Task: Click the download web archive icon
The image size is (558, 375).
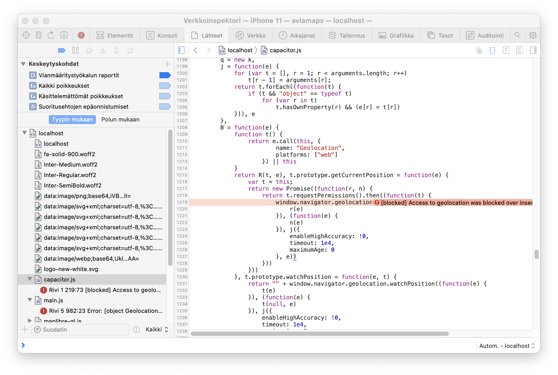Action: pos(64,35)
